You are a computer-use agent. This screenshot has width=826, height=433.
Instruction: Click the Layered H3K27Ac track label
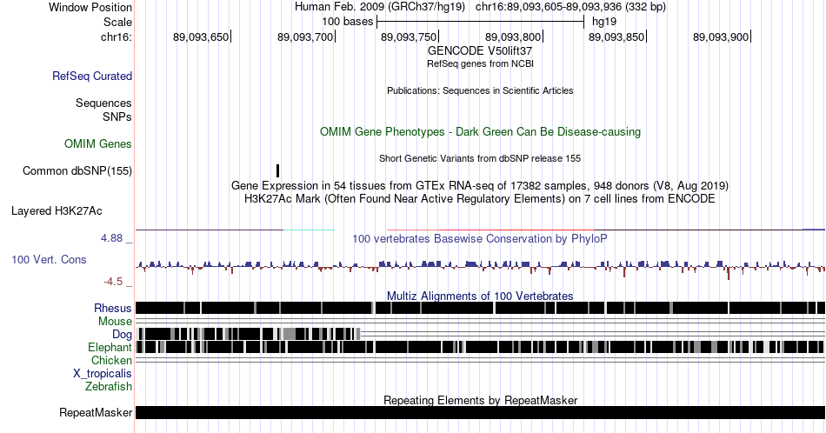pos(57,210)
